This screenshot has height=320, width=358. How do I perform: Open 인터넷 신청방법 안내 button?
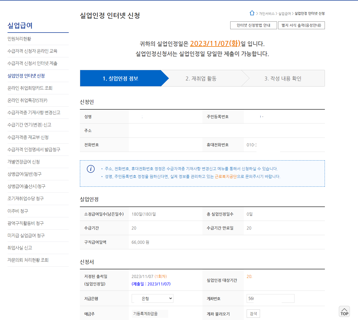tap(254, 25)
